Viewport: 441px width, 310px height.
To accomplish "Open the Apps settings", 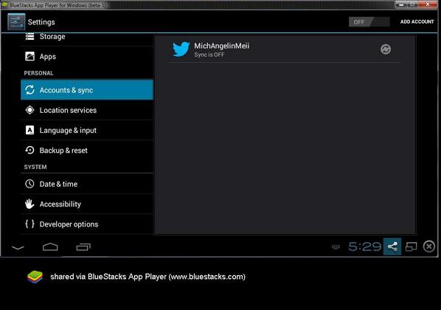I will coord(87,57).
